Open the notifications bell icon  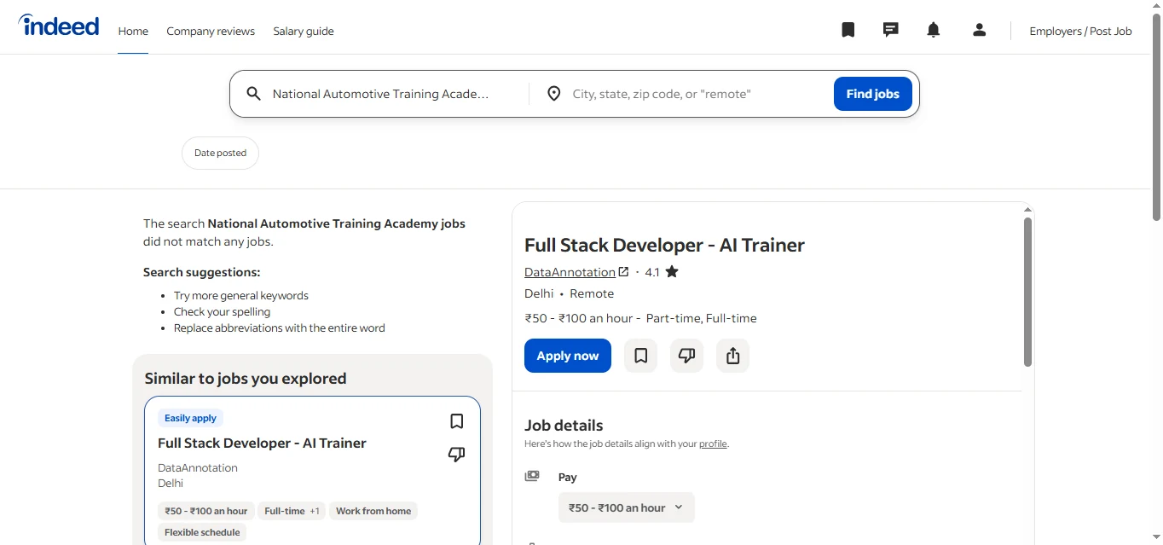934,30
